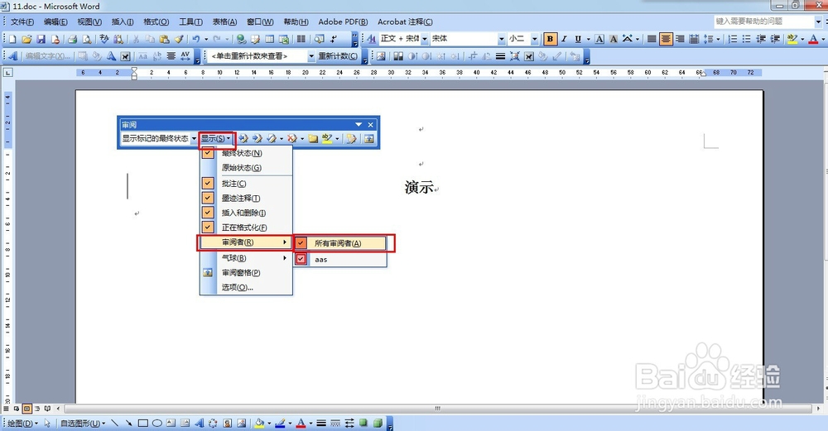Expand the 气球(B) submenu
Viewport: 828px width, 431px height.
246,258
